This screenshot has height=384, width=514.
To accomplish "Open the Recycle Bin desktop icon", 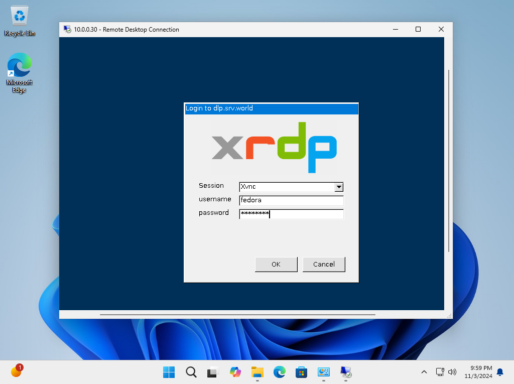I will pyautogui.click(x=20, y=21).
